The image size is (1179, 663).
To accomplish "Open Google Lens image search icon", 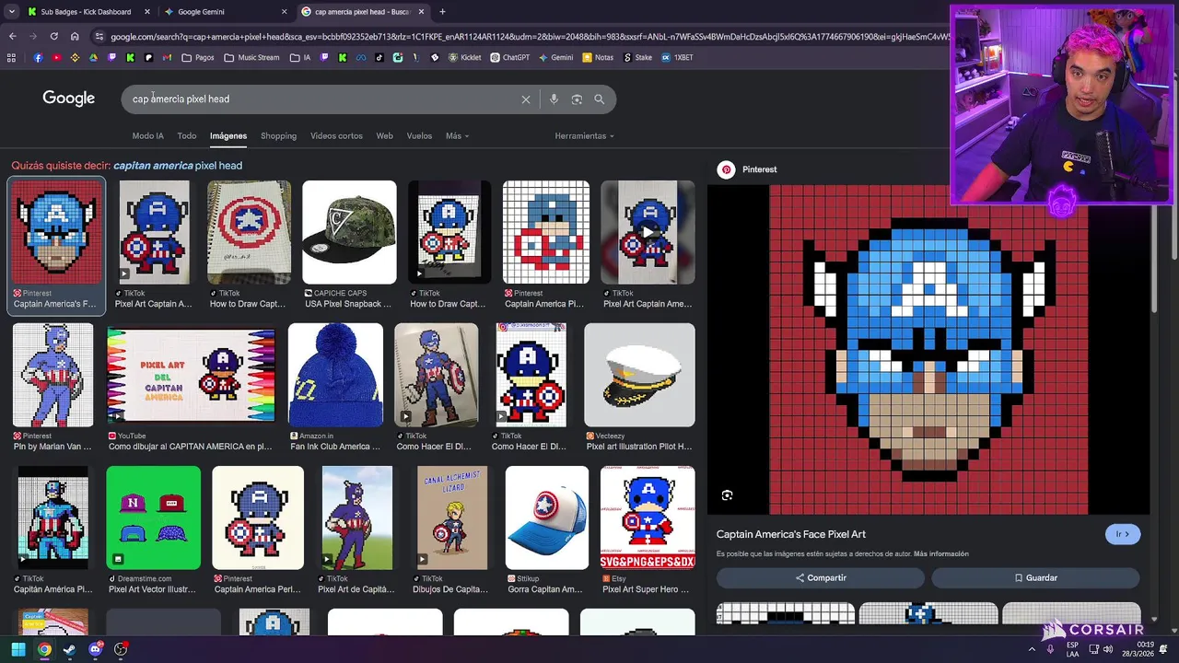I will [577, 99].
